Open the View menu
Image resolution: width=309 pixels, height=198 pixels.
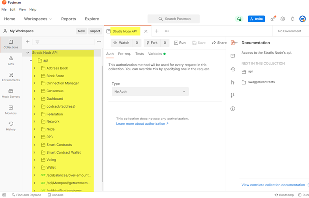tap(22, 9)
